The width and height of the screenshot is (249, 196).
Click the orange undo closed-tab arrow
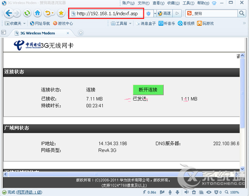[x=48, y=13]
